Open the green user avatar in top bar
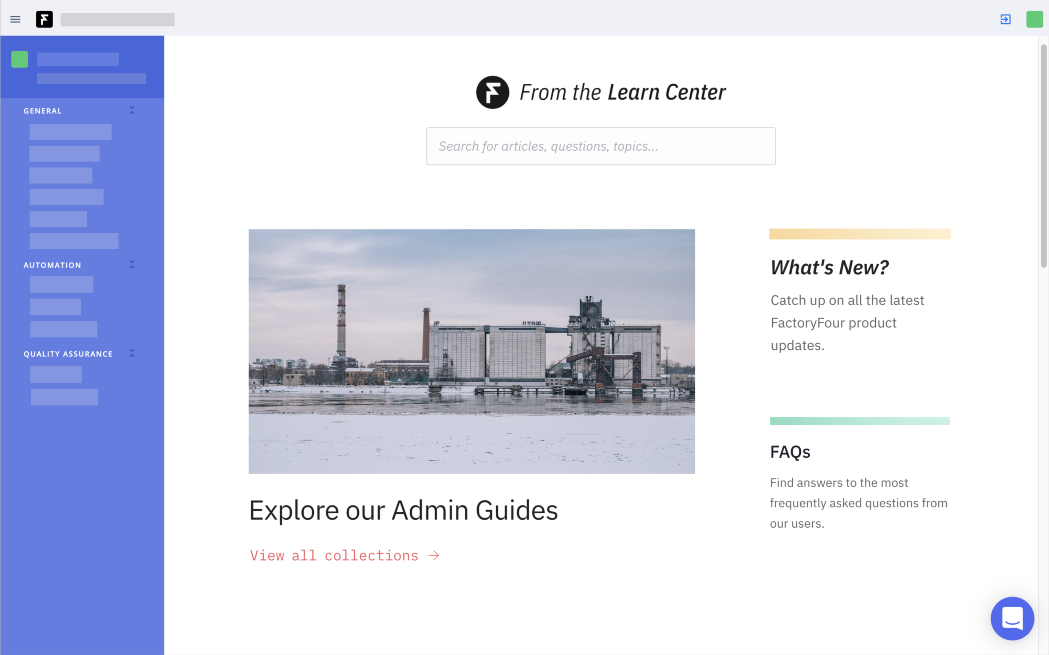Image resolution: width=1049 pixels, height=655 pixels. (x=1034, y=19)
